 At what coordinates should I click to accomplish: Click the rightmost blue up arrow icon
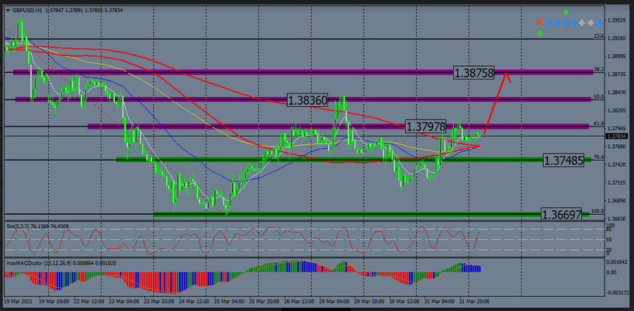tap(599, 23)
